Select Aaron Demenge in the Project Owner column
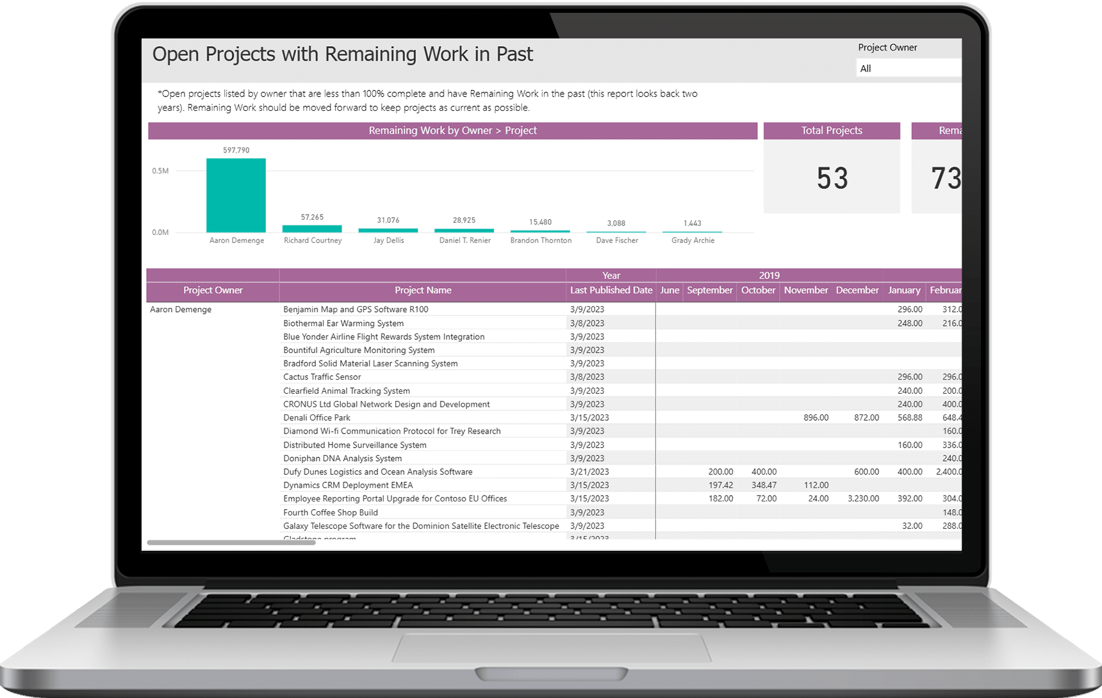This screenshot has height=698, width=1102. click(x=181, y=309)
